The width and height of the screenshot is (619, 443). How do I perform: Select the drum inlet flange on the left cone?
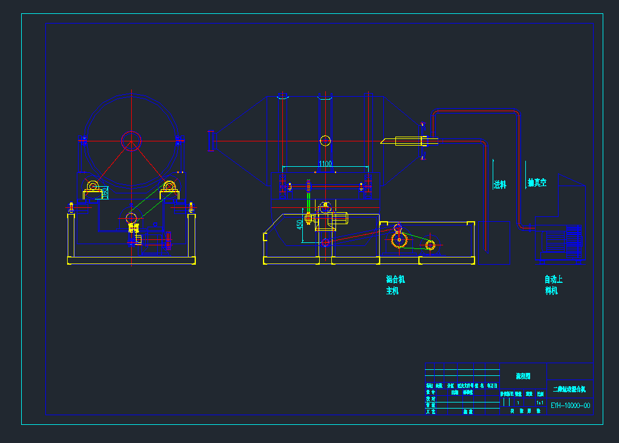pos(211,141)
